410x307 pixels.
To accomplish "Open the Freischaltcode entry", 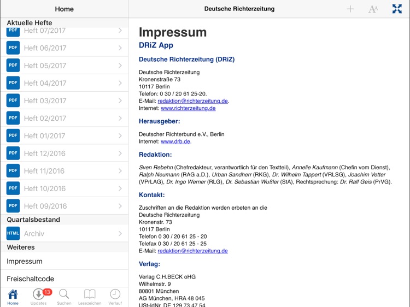I will (x=65, y=279).
